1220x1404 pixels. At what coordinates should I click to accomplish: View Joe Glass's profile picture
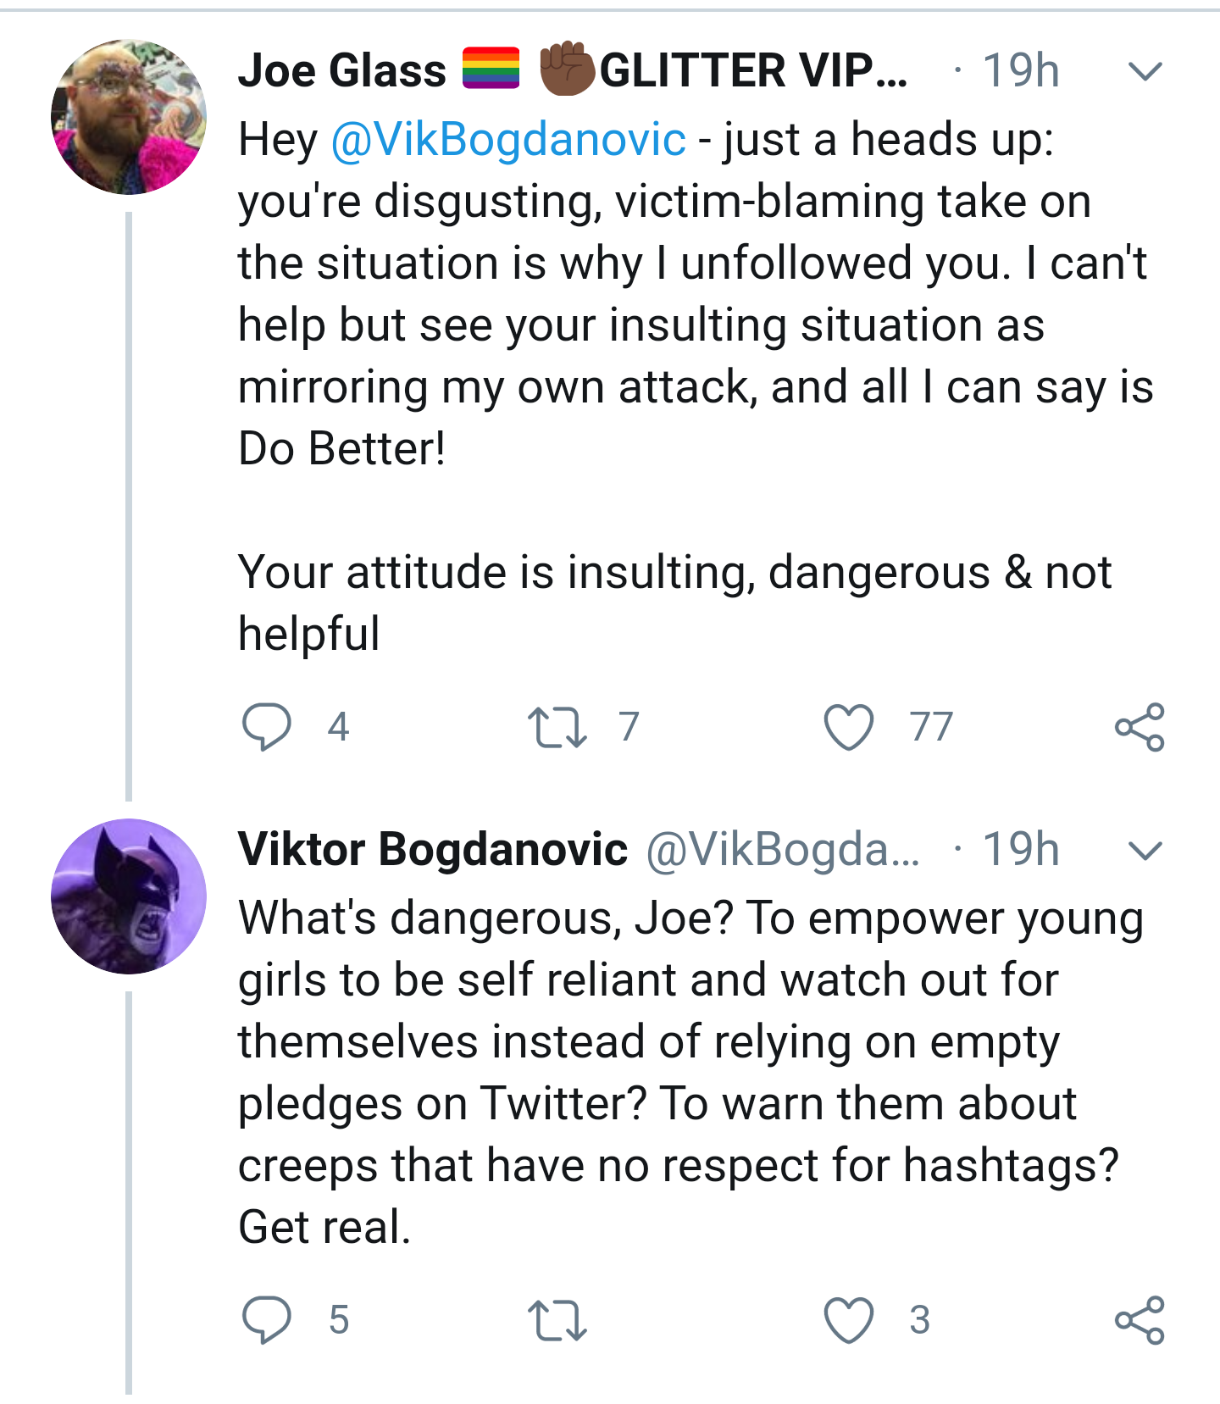(129, 117)
